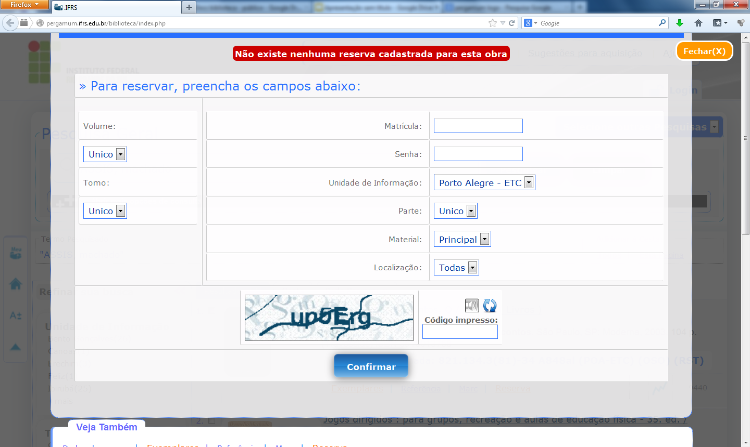Focus the Código impresso input field
The image size is (750, 447).
[x=460, y=332]
